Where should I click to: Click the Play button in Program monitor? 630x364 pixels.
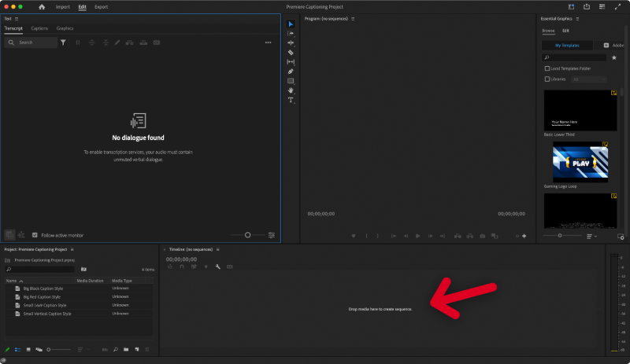coord(418,236)
